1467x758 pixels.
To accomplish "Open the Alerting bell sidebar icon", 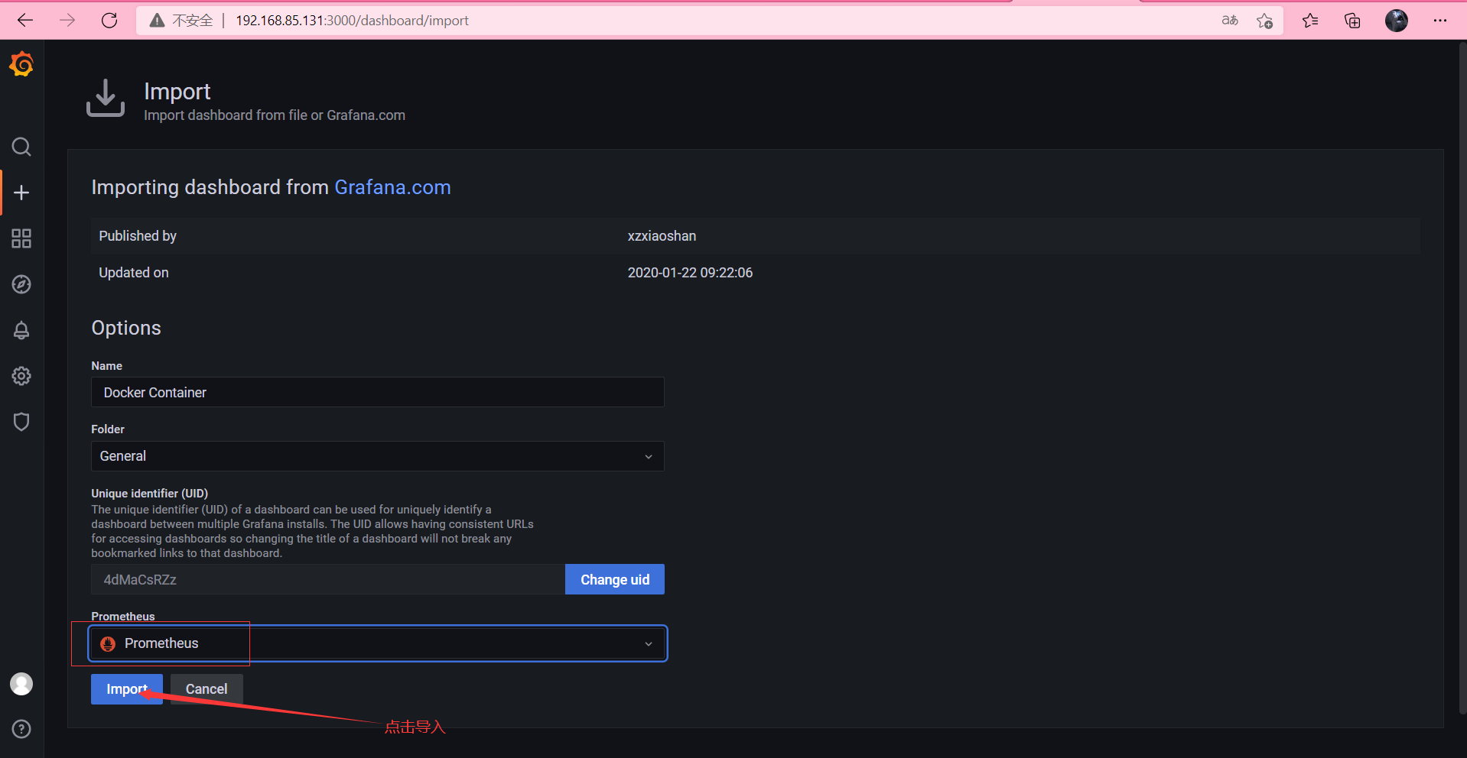I will point(21,330).
